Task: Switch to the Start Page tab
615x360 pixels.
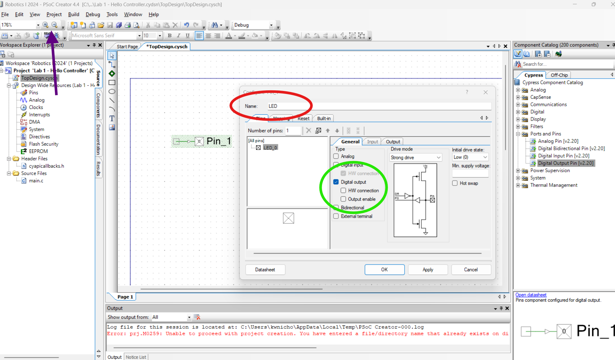Action: pyautogui.click(x=127, y=47)
